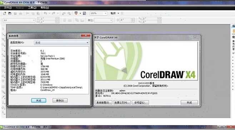The height and width of the screenshot is (130, 235).
Task: Close the About CorelDRAW X4 dialog with X
Action: pos(195,37)
